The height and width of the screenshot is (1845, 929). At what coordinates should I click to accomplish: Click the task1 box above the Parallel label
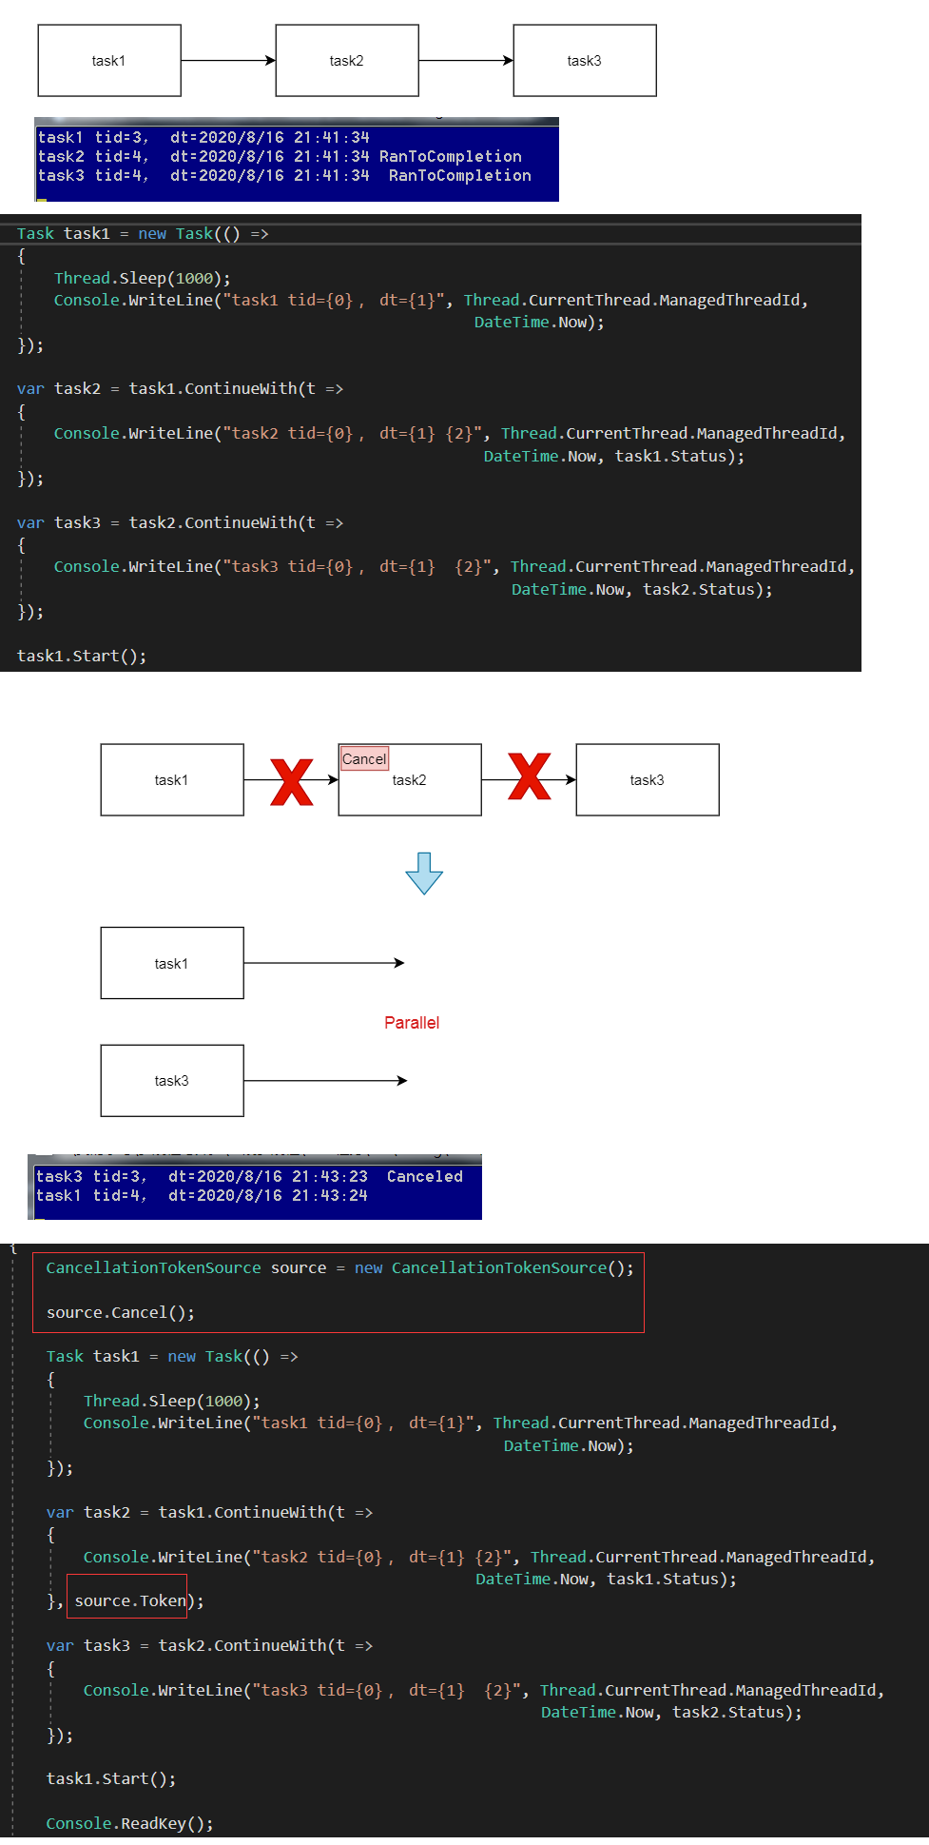[x=172, y=963]
